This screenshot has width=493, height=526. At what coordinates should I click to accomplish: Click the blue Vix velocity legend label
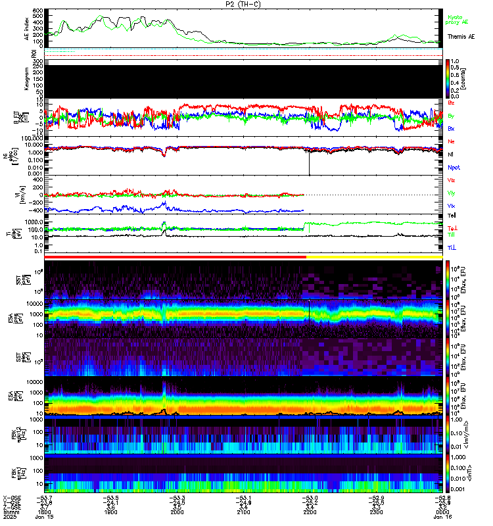pos(451,206)
